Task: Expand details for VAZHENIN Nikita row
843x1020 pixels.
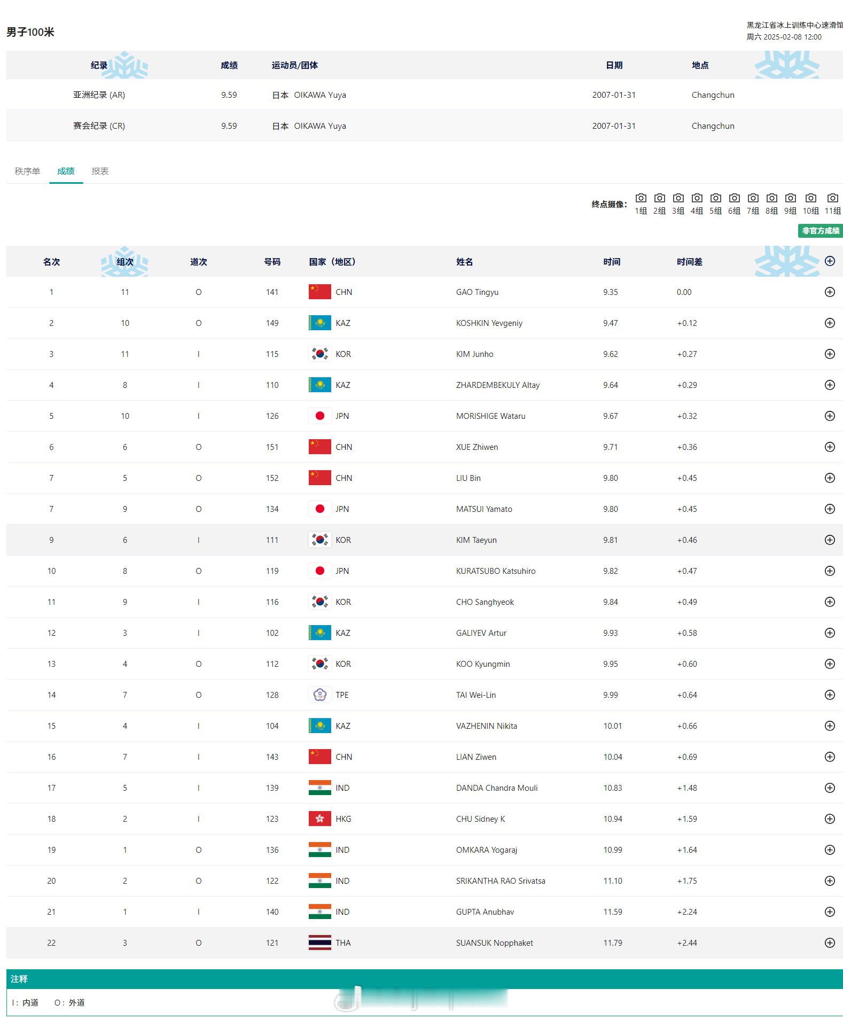Action: (x=830, y=726)
